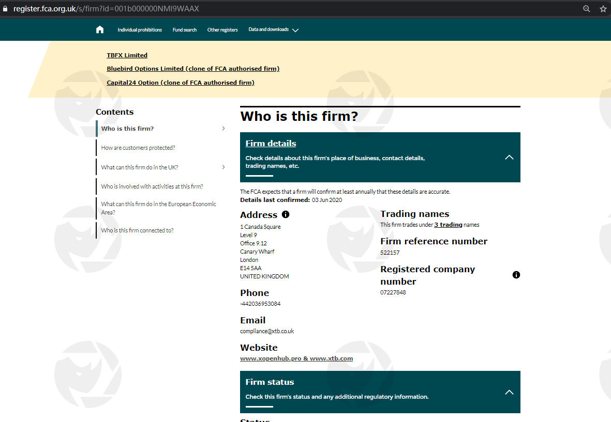Expand 'Who is this firm?' contents chevron
The image size is (611, 422).
coord(223,128)
